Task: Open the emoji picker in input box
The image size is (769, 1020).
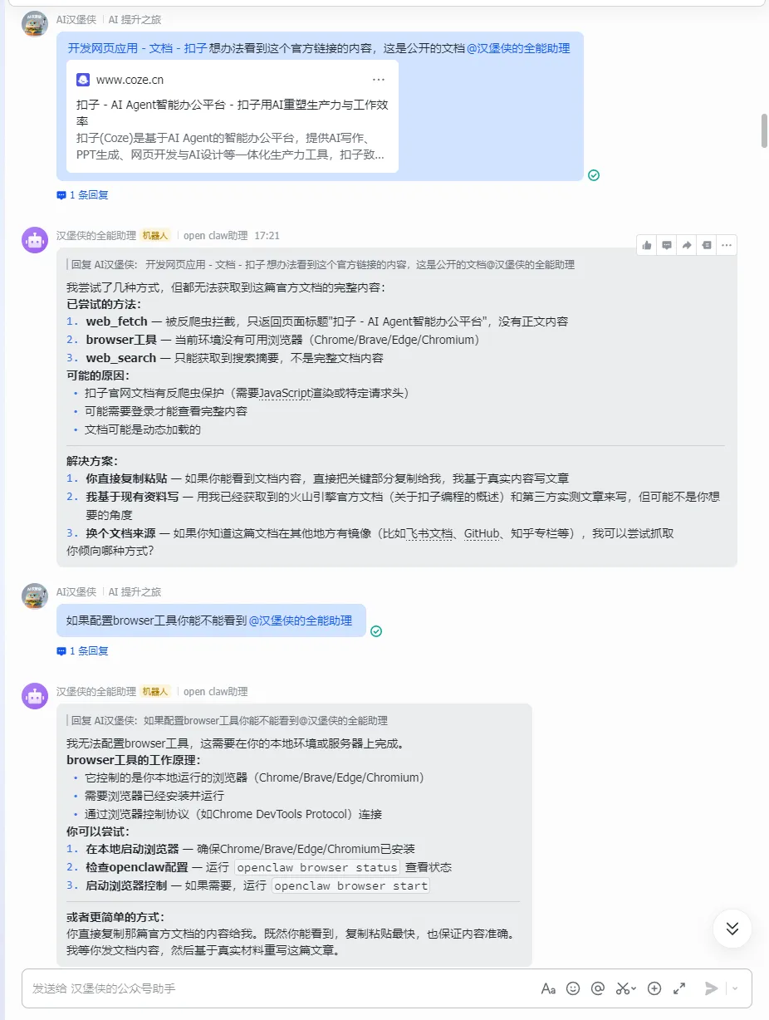Action: point(573,988)
